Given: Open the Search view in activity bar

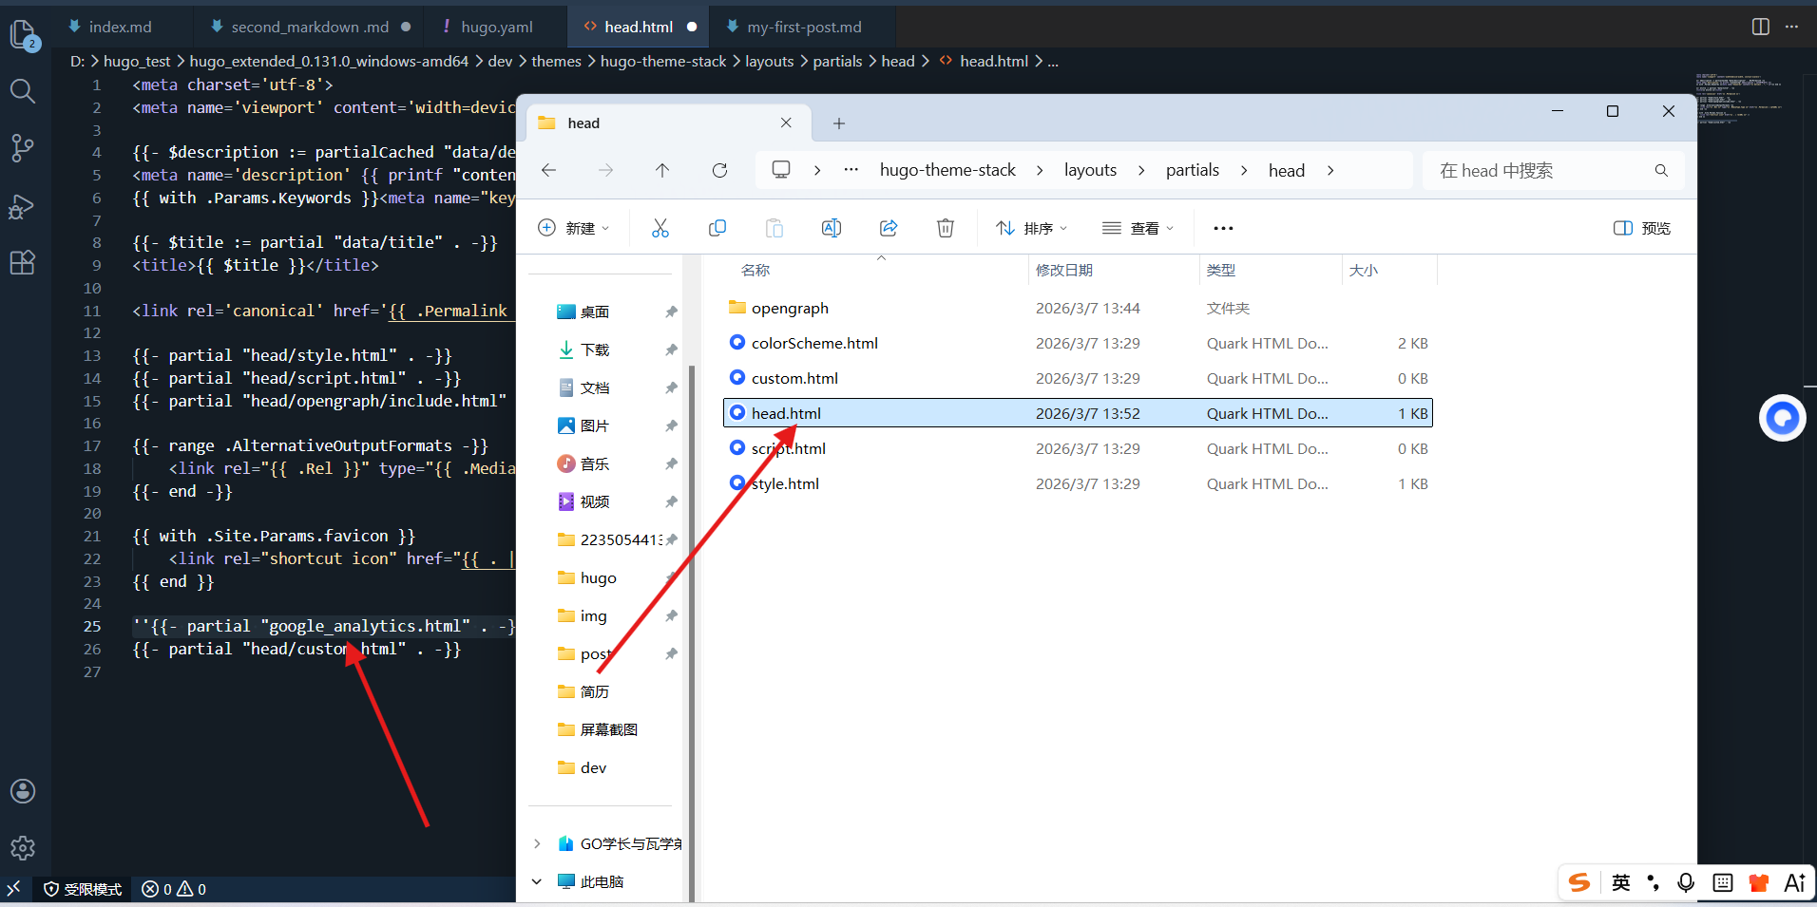Looking at the screenshot, I should (23, 91).
